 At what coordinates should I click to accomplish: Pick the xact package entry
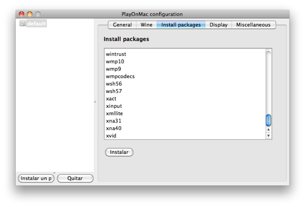point(111,99)
